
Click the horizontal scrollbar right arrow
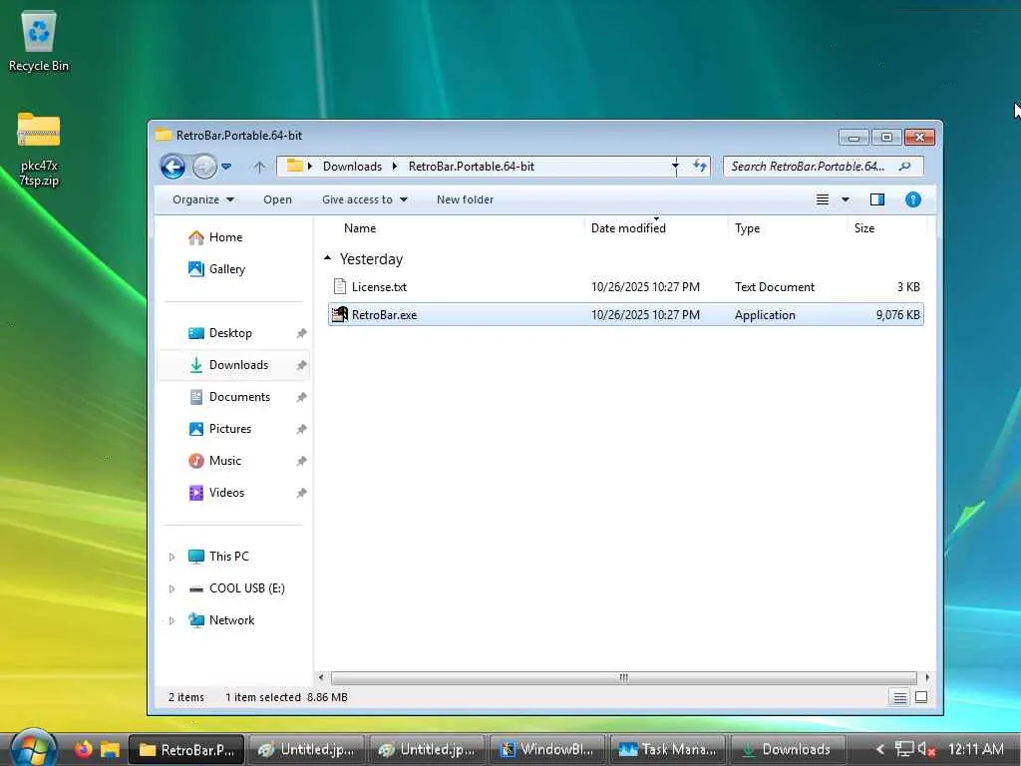[927, 677]
